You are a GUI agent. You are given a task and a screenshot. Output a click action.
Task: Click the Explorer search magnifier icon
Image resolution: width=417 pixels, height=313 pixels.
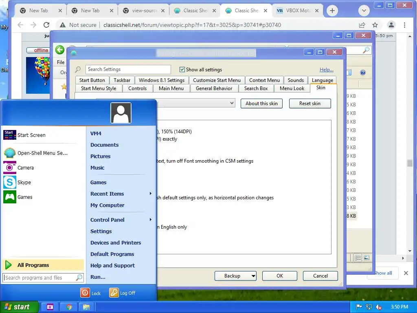tap(366, 50)
